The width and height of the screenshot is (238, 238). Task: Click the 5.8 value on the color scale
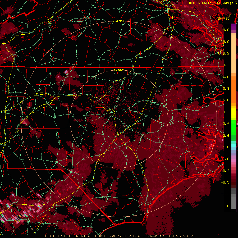[x=226, y=89]
